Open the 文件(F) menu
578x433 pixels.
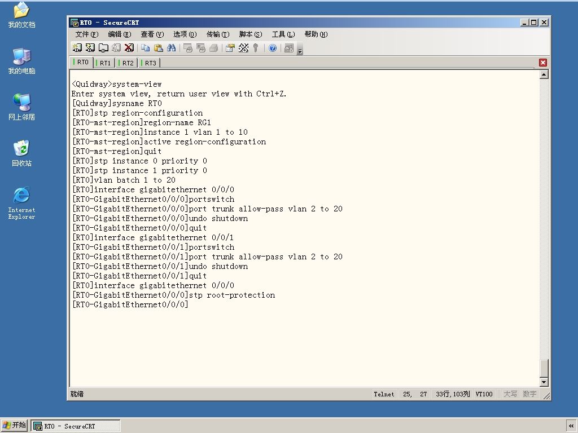[x=86, y=34]
